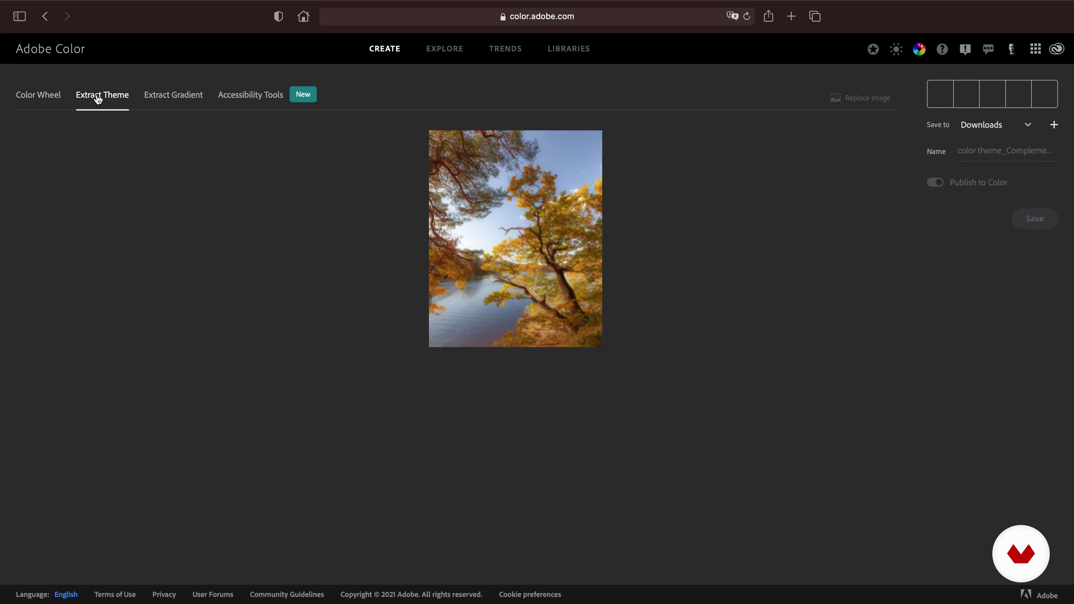Image resolution: width=1074 pixels, height=604 pixels.
Task: Click the Safari home icon
Action: (x=303, y=16)
